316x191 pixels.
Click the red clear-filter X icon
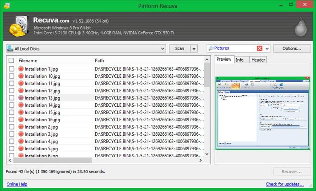260,48
